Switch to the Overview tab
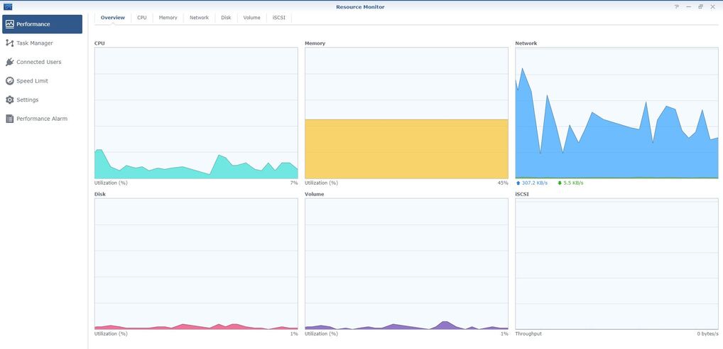The width and height of the screenshot is (723, 349). tap(112, 18)
